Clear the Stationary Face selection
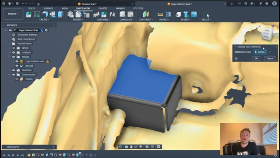The width and height of the screenshot is (280, 158). pos(270,52)
